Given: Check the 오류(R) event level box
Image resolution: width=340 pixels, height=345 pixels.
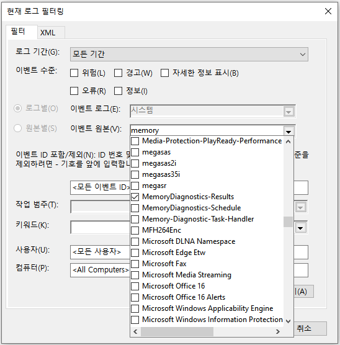Looking at the screenshot, I should [x=74, y=91].
